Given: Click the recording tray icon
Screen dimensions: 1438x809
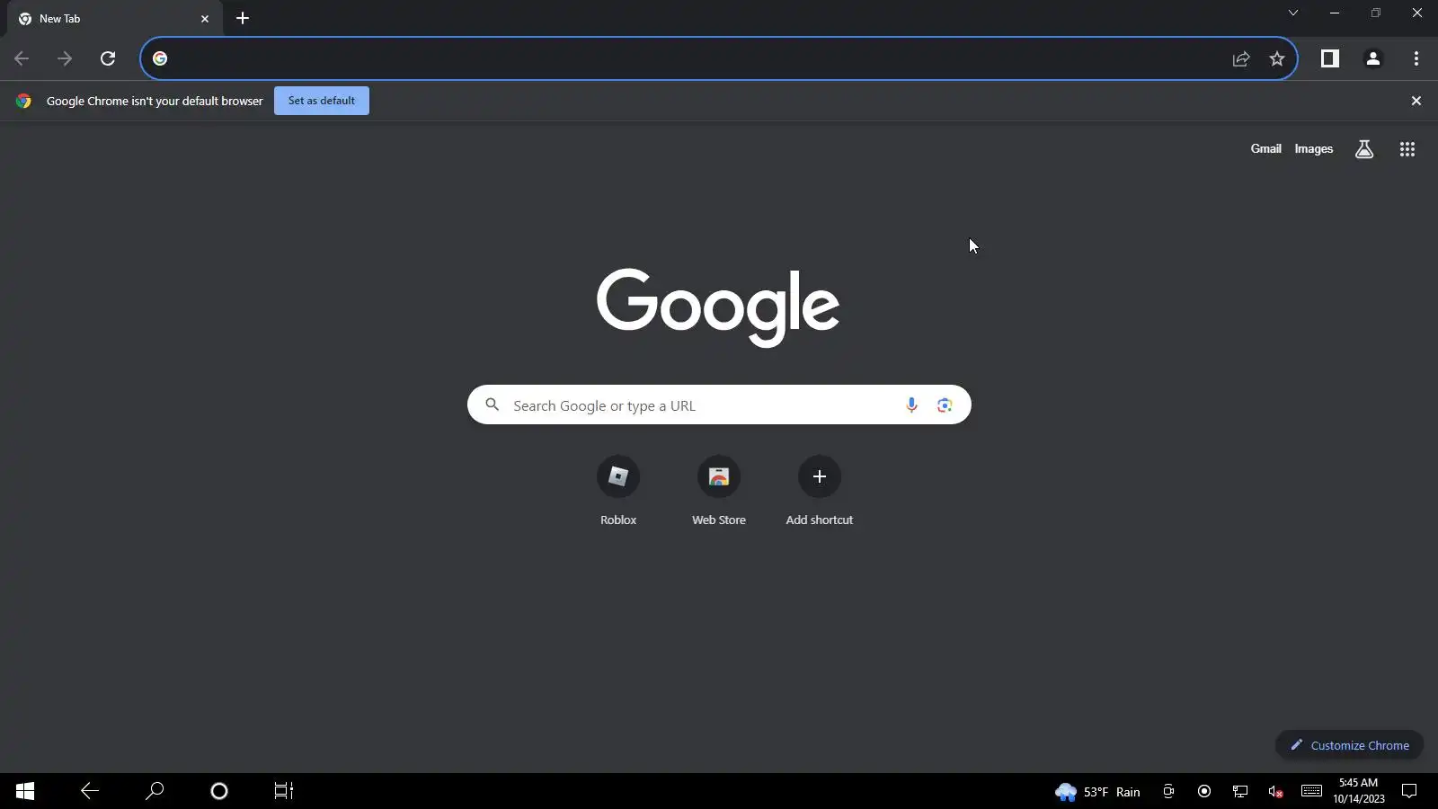Looking at the screenshot, I should tap(1204, 791).
